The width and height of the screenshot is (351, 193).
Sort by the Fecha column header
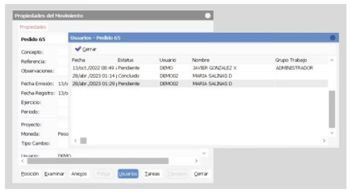[78, 60]
